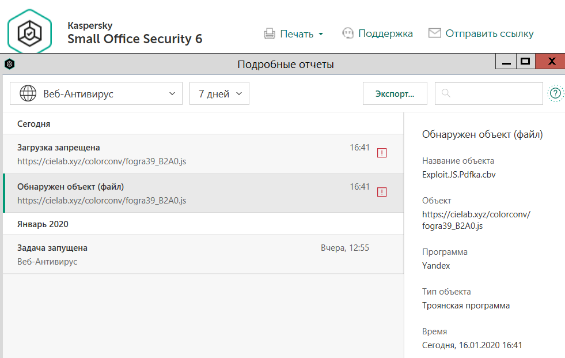Screen dimensions: 565x358
Task: Click the red alert icon on Обнаружен объект
Action: pos(382,192)
